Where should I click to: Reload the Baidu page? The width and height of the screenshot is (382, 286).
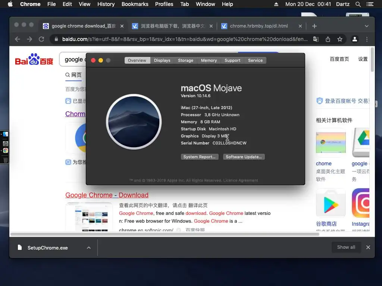coord(41,39)
